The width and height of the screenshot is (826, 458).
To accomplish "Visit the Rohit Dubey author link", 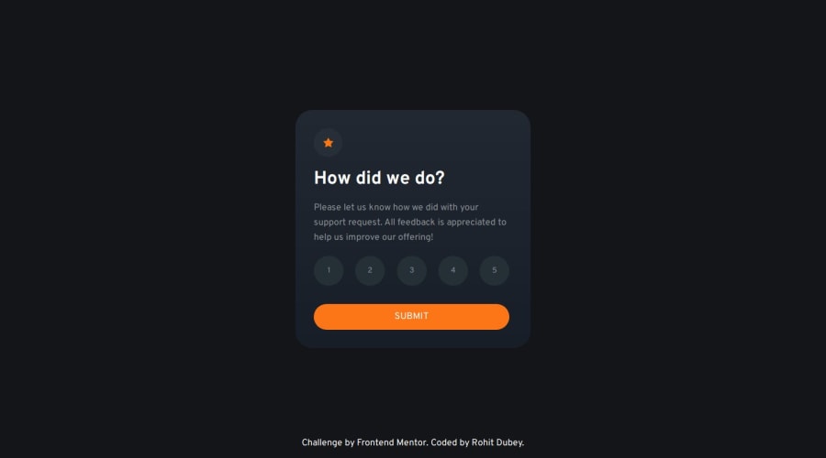I will point(497,442).
